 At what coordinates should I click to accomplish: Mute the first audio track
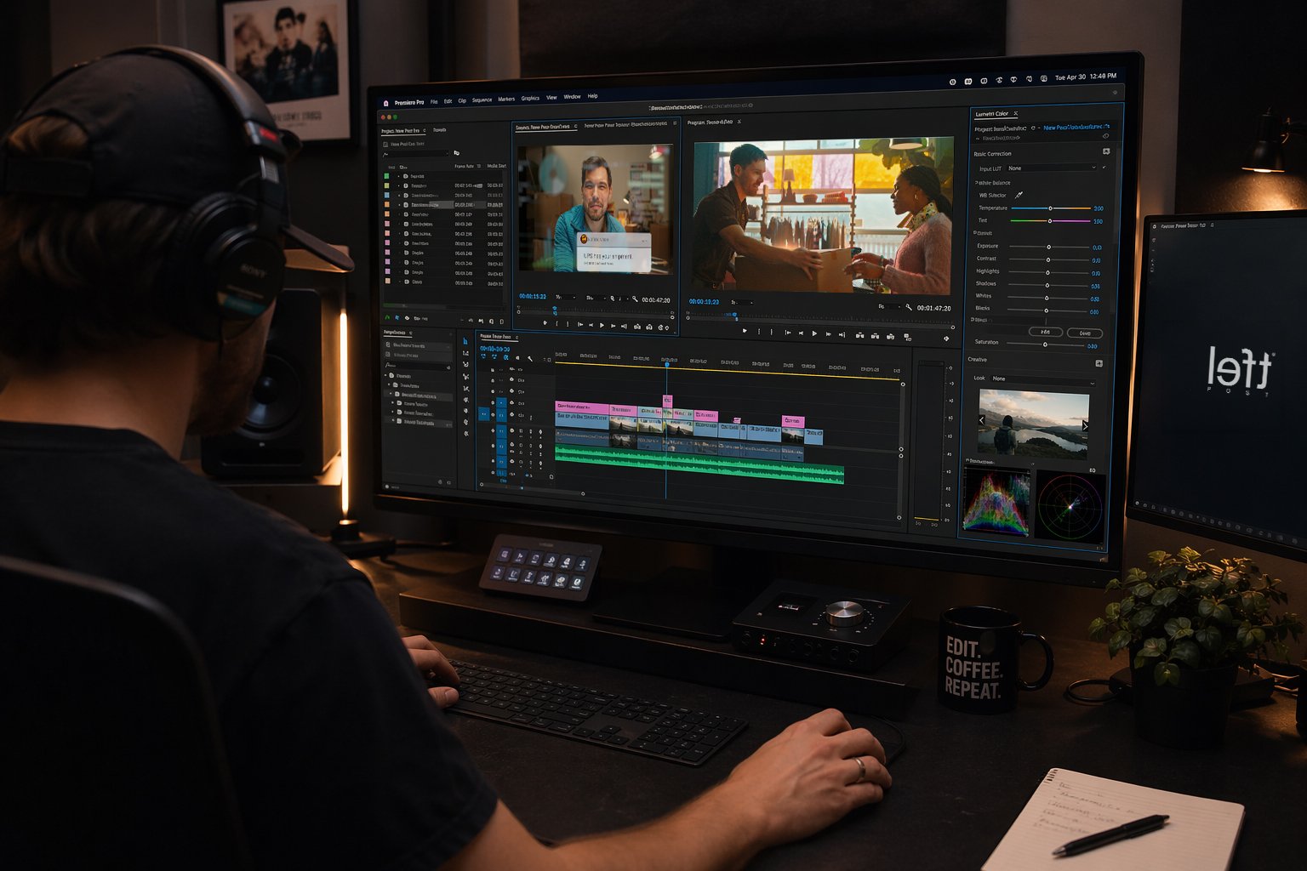pos(521,431)
